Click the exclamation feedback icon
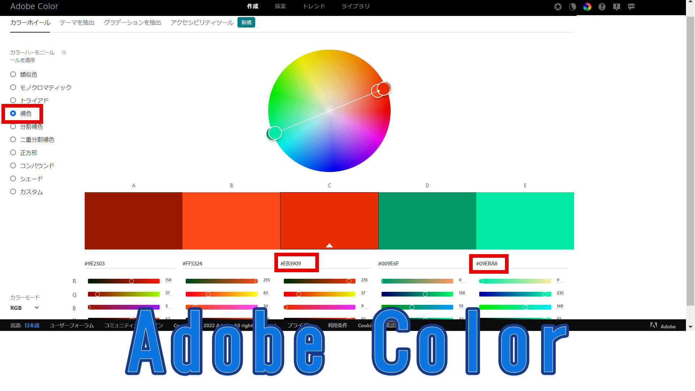This screenshot has height=391, width=695. point(617,7)
